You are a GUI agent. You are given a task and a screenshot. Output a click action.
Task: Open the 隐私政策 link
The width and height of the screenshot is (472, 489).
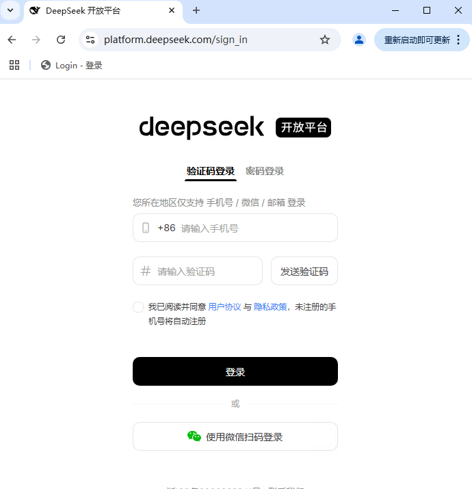[270, 307]
